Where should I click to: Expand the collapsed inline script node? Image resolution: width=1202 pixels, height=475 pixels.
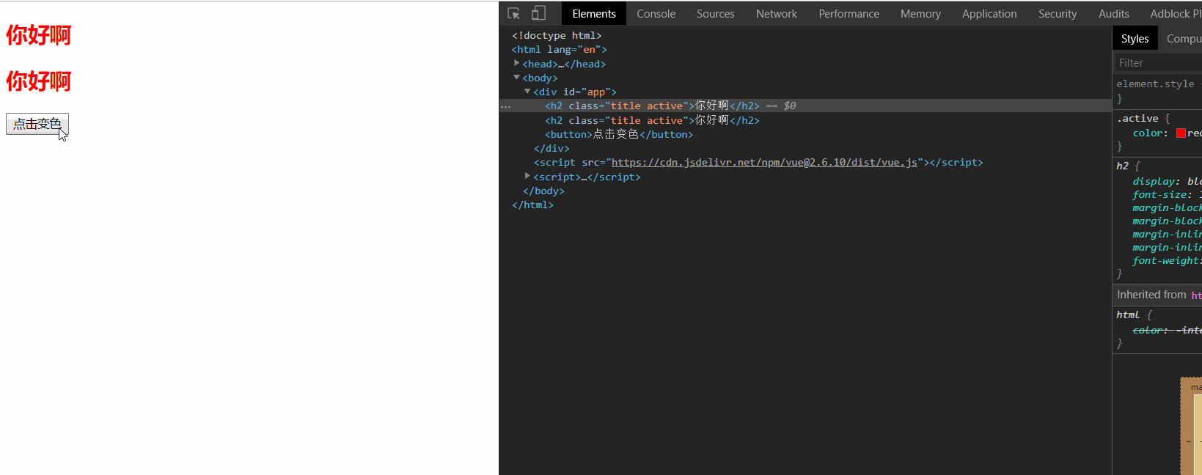click(x=528, y=177)
